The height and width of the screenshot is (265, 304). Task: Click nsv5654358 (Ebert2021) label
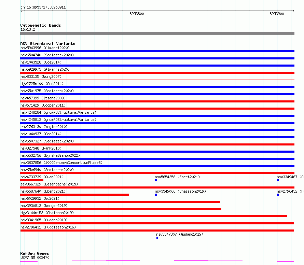click(x=177, y=177)
